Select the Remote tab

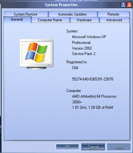[113, 14]
